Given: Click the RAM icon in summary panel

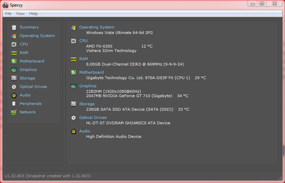Looking at the screenshot, I should tap(74, 59).
